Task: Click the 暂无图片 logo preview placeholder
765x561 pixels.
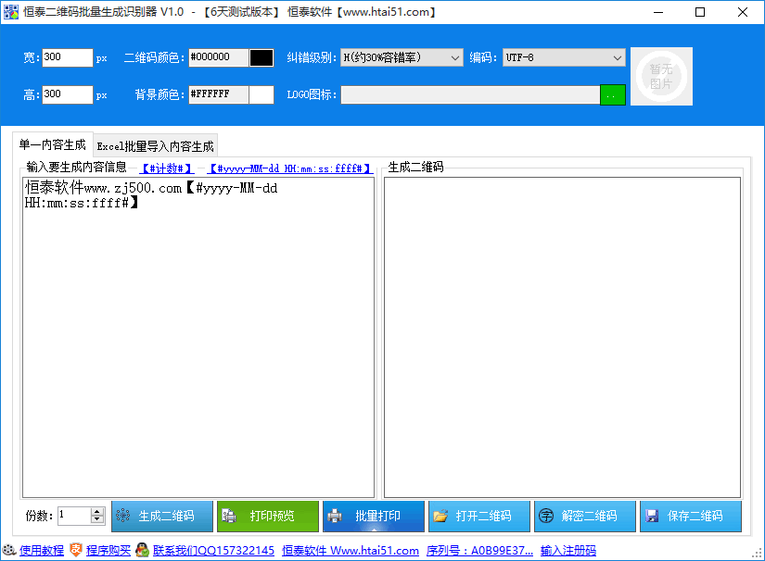Action: pos(661,77)
